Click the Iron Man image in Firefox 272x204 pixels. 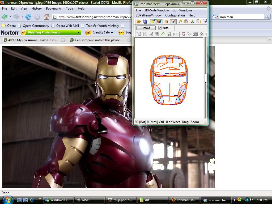pos(109,117)
